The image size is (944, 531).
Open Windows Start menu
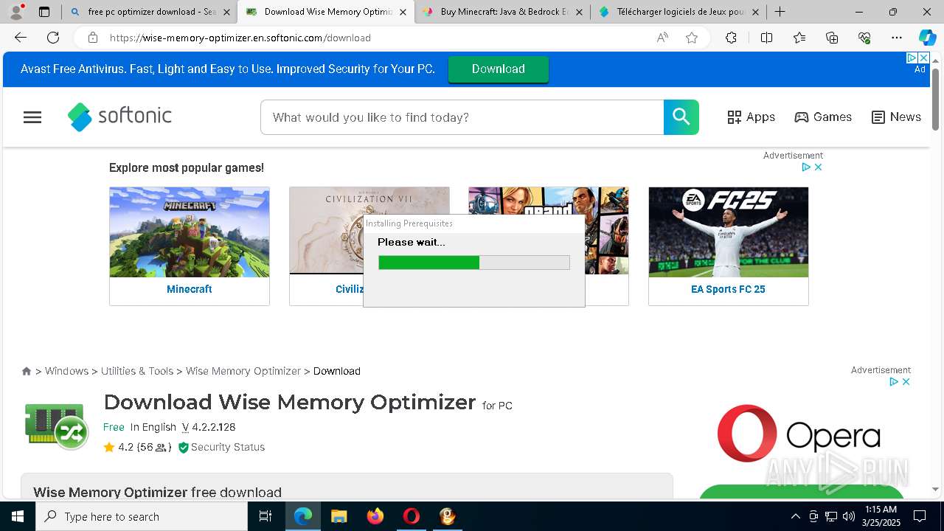[18, 516]
